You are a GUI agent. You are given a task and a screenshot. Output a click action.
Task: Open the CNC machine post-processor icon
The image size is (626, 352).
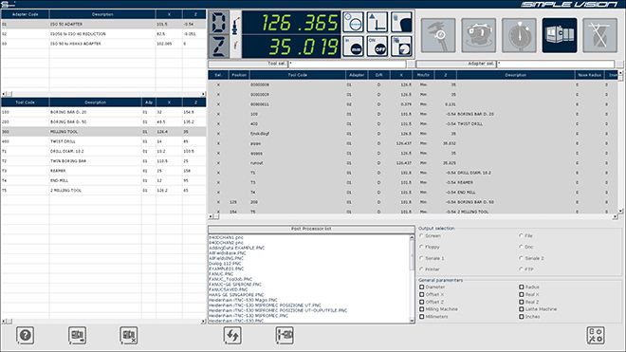tap(560, 35)
